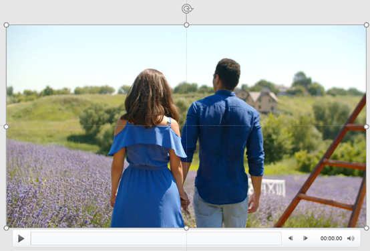This screenshot has width=370, height=251.
Task: Select the top-left corner resize handle
Action: tap(7, 25)
